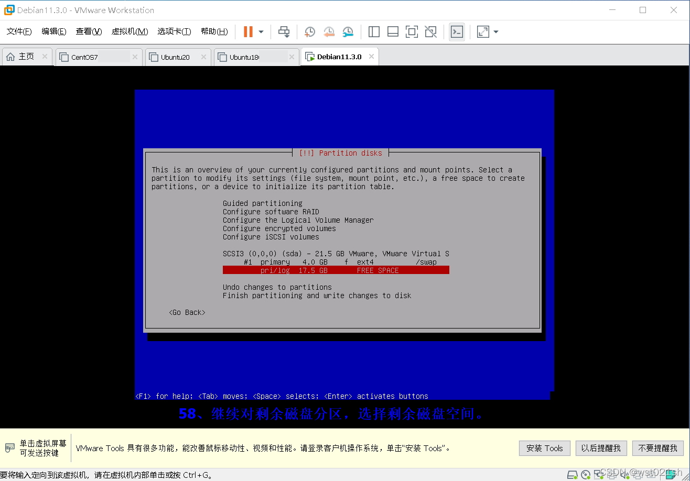
Task: Click the keyboard icon in the hint bar
Action: pos(10,447)
